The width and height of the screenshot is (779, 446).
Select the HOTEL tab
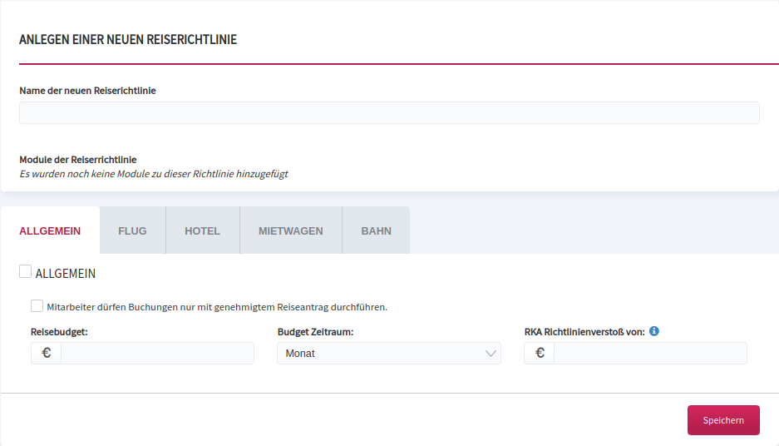point(203,230)
